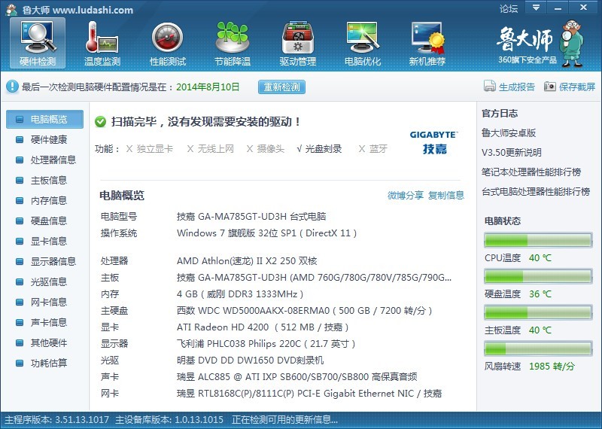Screen dimensions: 602x429
Task: Click 光盘刻录 feature indicator
Action: [x=319, y=148]
